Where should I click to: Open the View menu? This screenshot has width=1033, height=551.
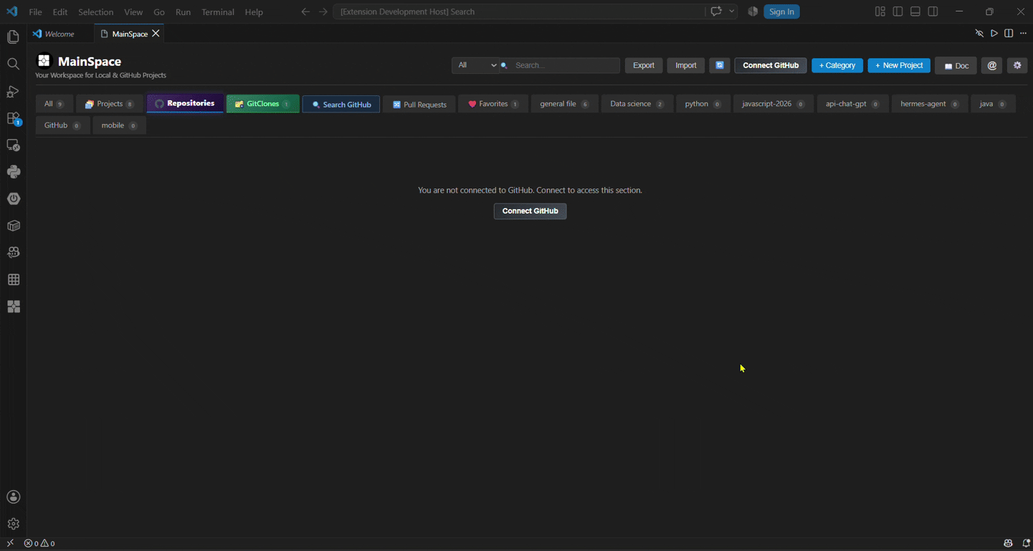click(x=133, y=12)
